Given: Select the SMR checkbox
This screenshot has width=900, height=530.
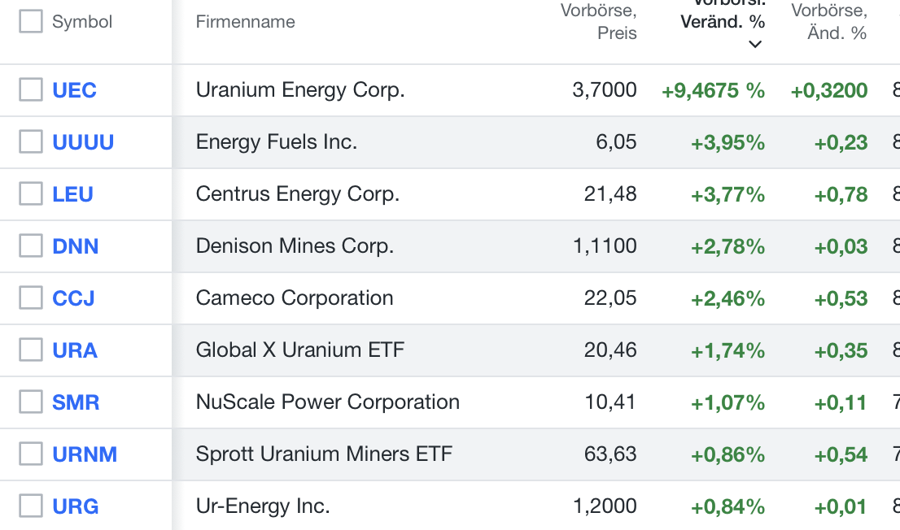Looking at the screenshot, I should [31, 402].
